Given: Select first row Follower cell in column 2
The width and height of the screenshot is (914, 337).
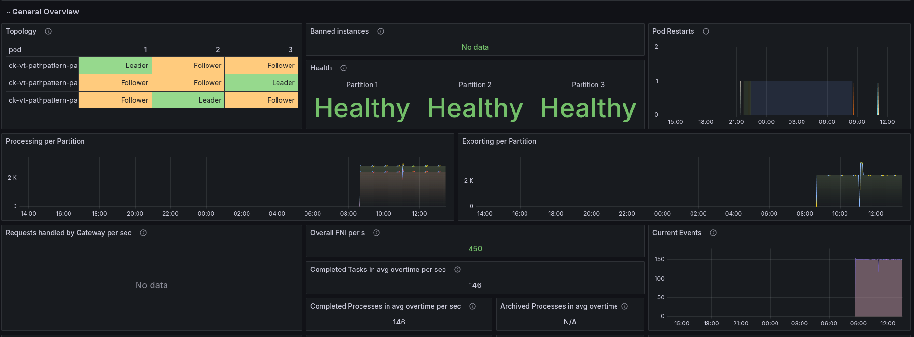Looking at the screenshot, I should pos(188,66).
